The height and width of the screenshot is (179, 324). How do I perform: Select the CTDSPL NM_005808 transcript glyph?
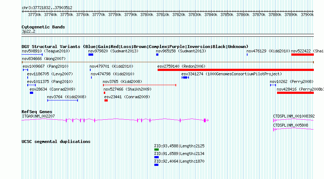pyautogui.click(x=293, y=129)
